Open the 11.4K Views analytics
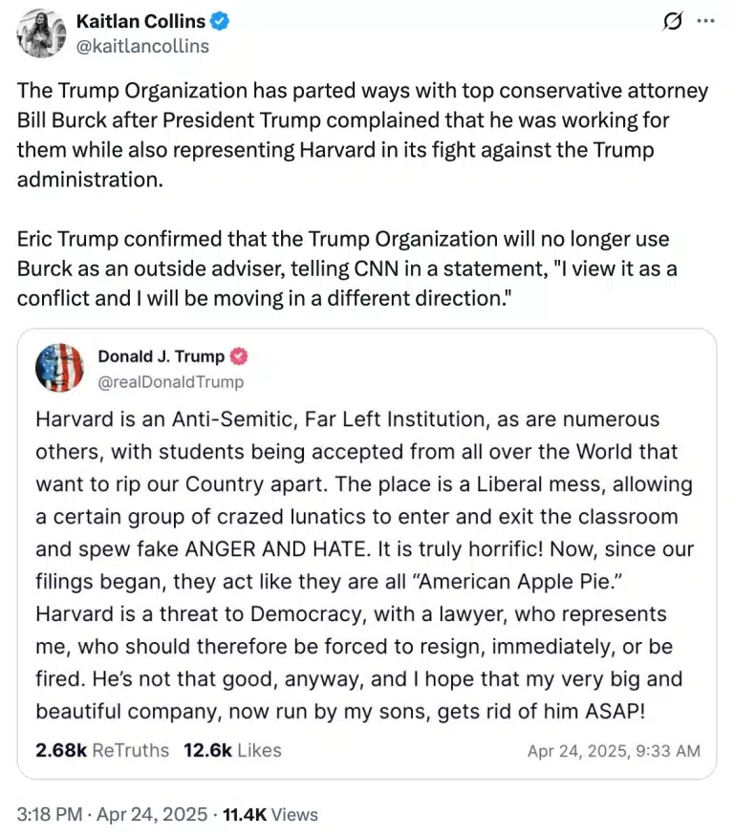 coord(270,815)
